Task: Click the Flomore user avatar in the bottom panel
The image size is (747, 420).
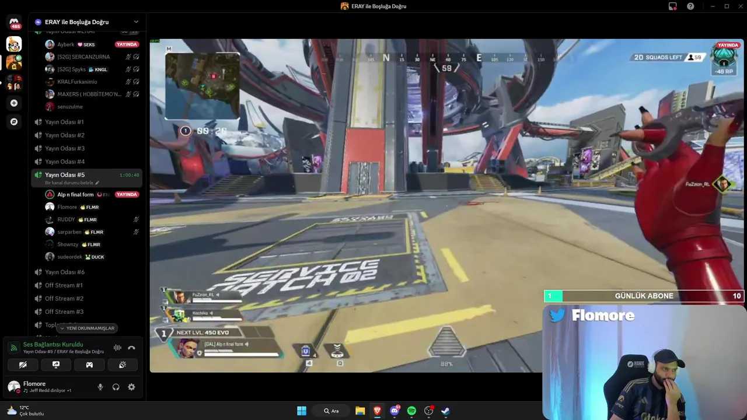Action: click(13, 386)
